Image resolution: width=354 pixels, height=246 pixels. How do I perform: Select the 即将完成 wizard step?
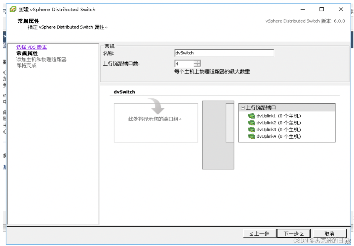[x=26, y=66]
